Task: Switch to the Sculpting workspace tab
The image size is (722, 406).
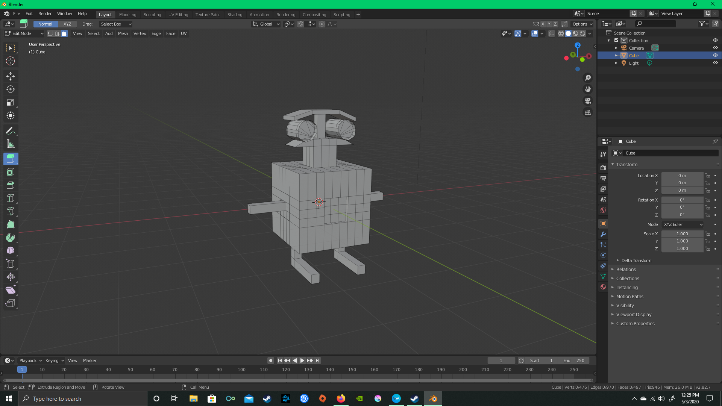Action: coord(152,15)
